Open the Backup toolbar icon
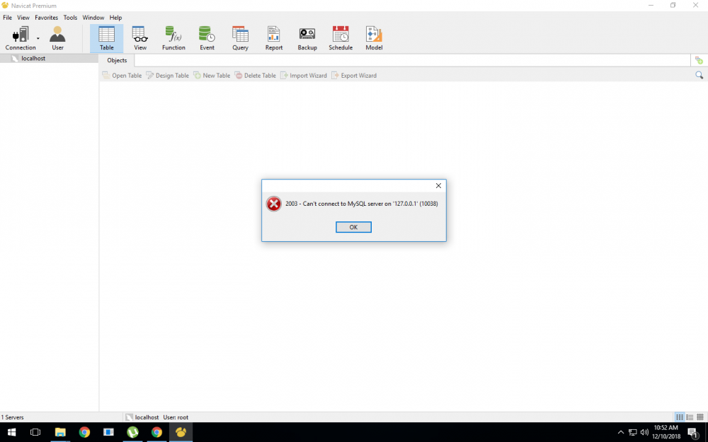Screen dimensions: 708x442 pyautogui.click(x=307, y=38)
